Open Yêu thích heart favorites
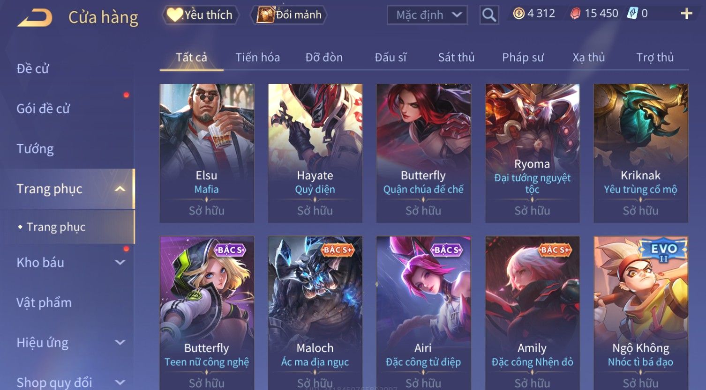Image resolution: width=706 pixels, height=390 pixels. coord(201,15)
